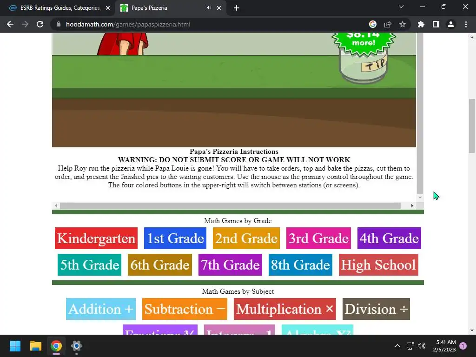The width and height of the screenshot is (476, 357).
Task: Show hidden system tray icons
Action: pos(397,346)
